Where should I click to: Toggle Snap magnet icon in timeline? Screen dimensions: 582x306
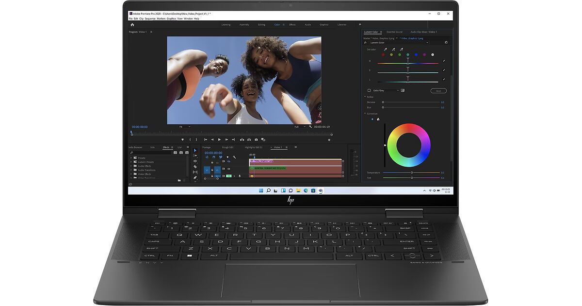coord(214,157)
